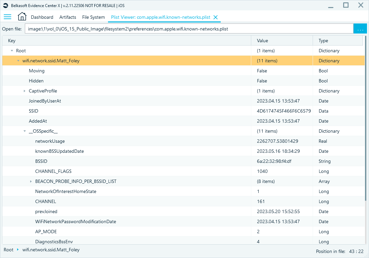Select the CHANNEL key row
The image size is (369, 258).
tap(183, 202)
